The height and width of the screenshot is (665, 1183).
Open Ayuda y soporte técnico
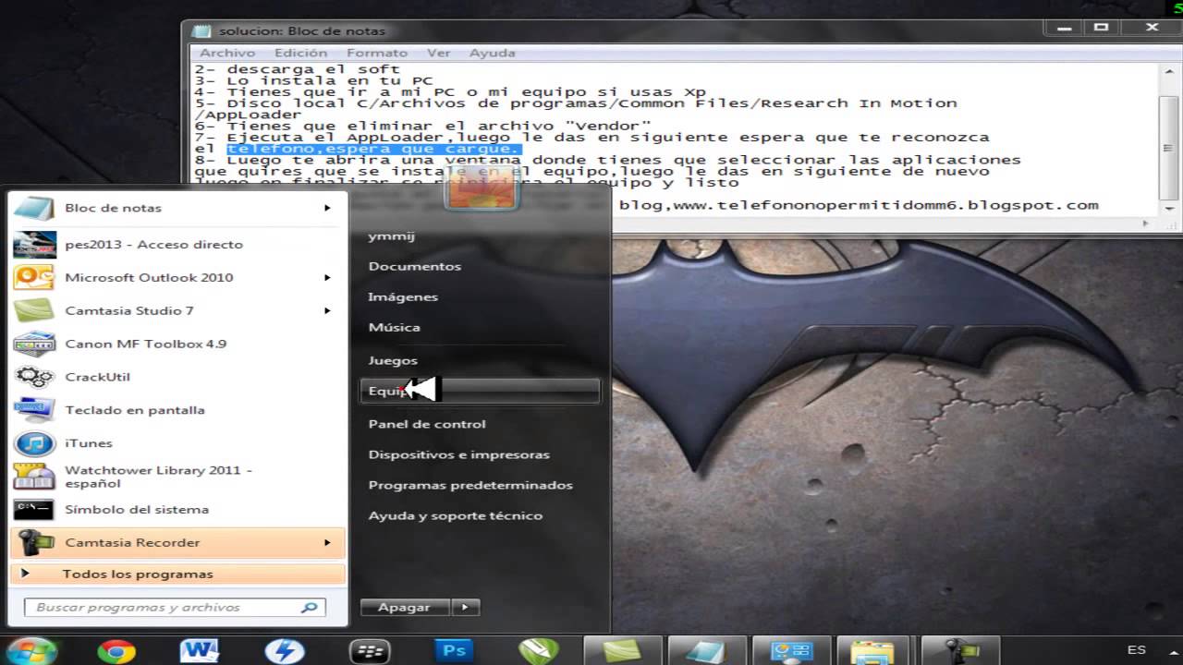(456, 515)
